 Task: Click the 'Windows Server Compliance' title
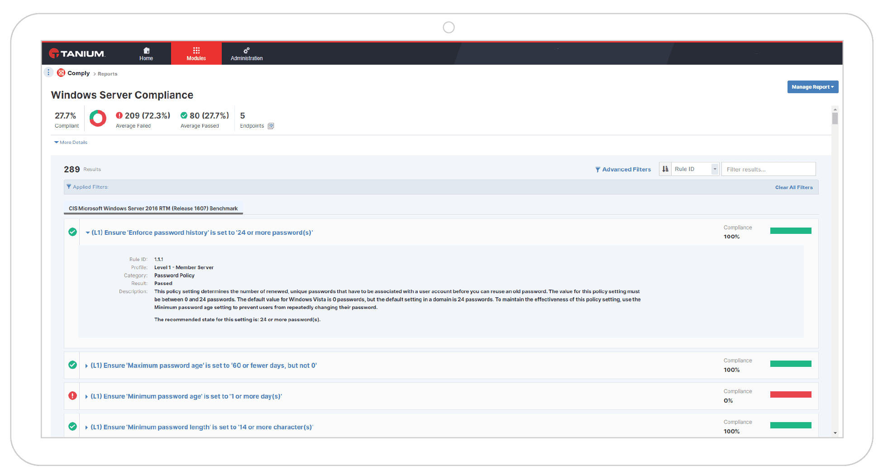[x=122, y=95]
